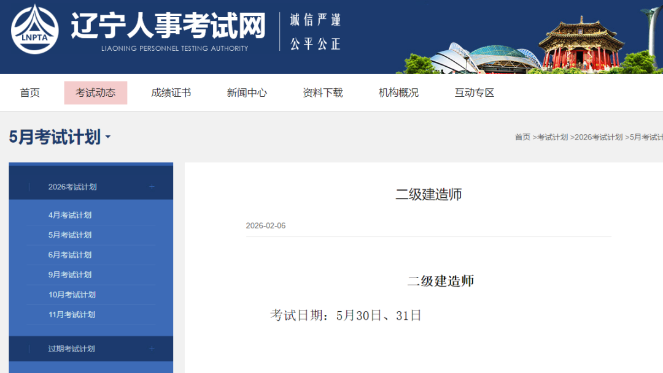Open the 资料下载 menu item

tap(322, 93)
